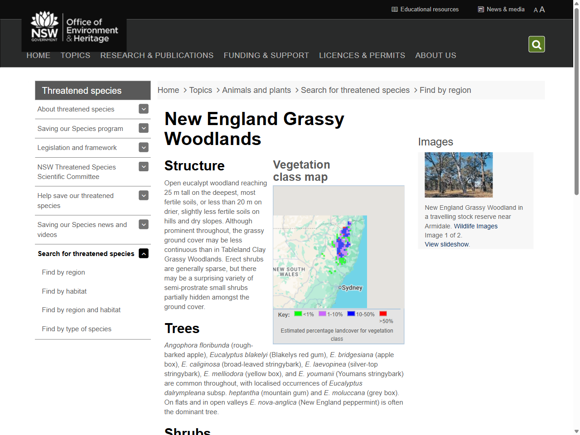580x435 pixels.
Task: Select the LICENCES & PERMITS menu item
Action: coord(362,55)
